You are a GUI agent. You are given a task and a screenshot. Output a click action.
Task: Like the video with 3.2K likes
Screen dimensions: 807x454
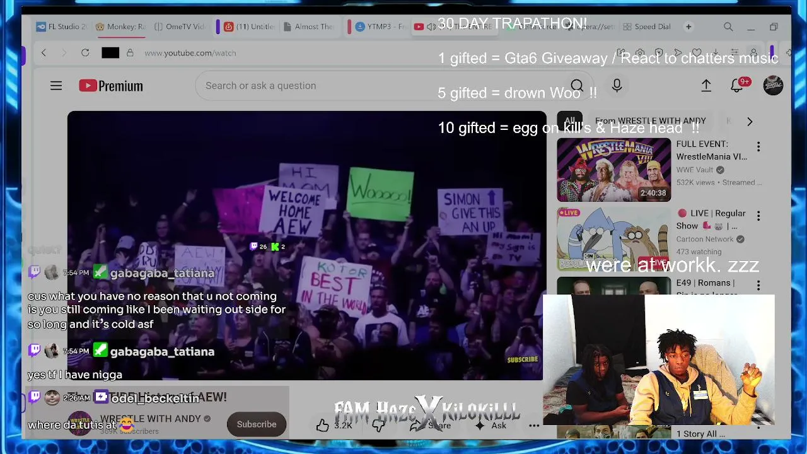coord(334,426)
